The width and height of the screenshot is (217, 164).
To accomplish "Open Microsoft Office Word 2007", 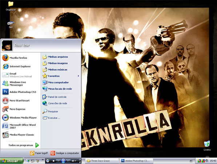I will 19,126.
